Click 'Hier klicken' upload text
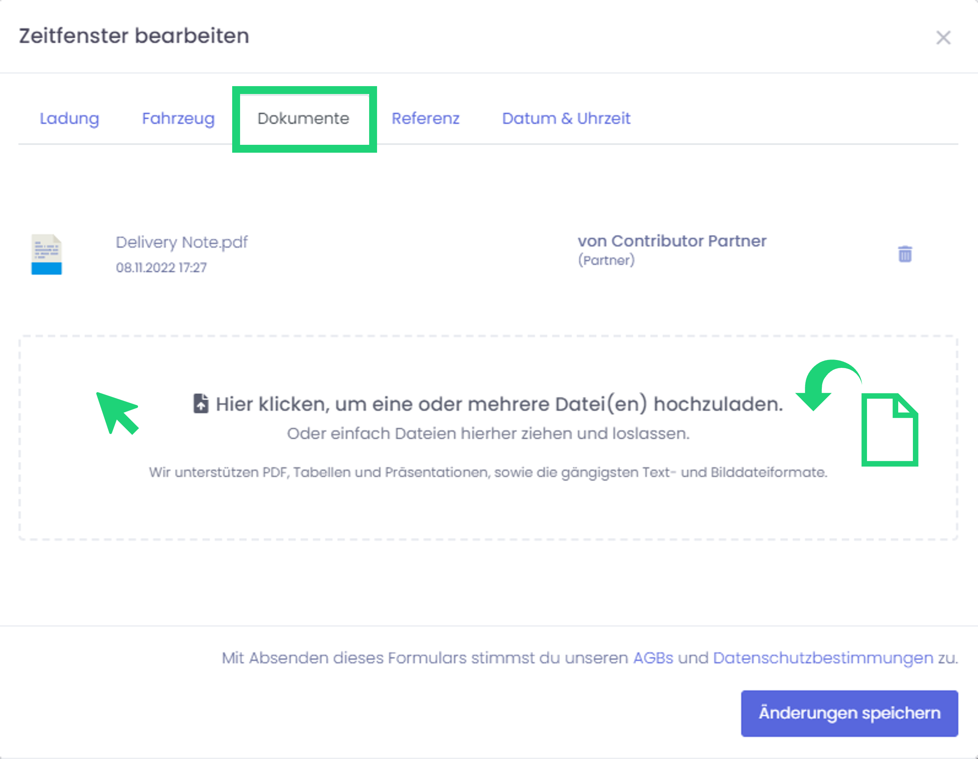The height and width of the screenshot is (759, 978). pos(499,404)
